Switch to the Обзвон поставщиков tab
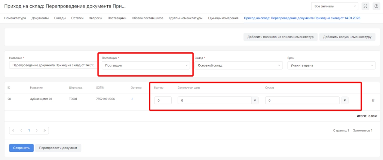The width and height of the screenshot is (383, 160). 147,18
